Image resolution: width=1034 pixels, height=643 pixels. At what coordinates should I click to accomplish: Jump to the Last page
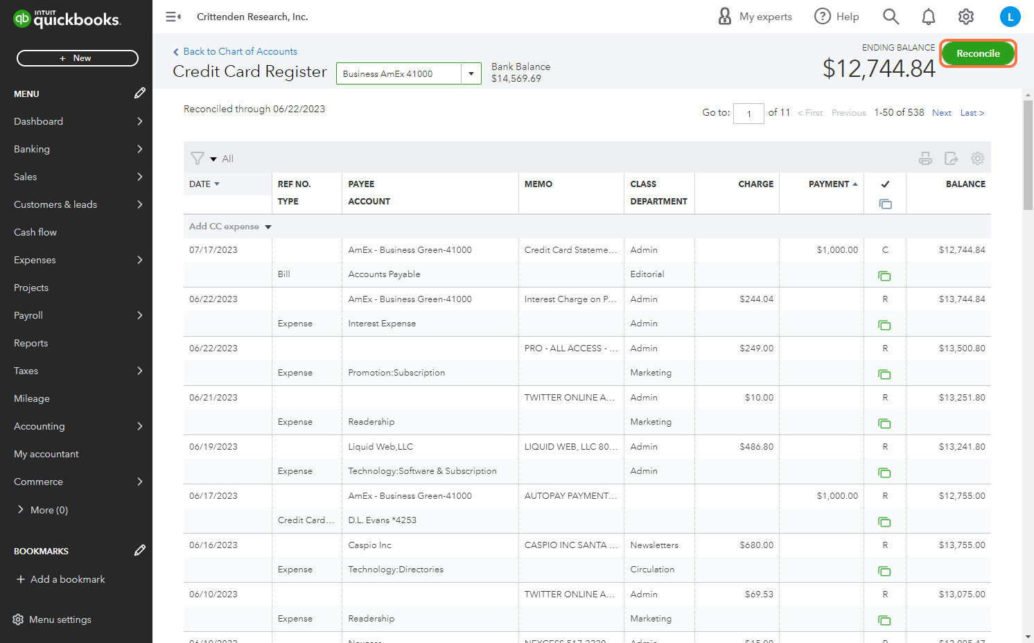tap(972, 113)
